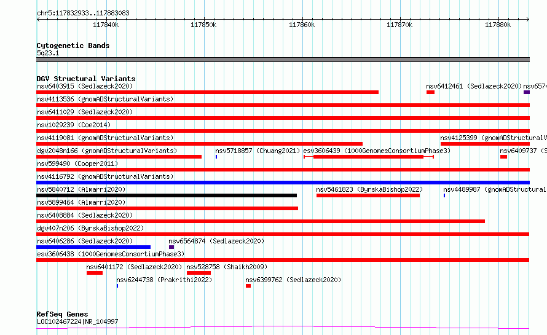Click the red nsv528758 variant bar
547x335 pixels.
199,273
